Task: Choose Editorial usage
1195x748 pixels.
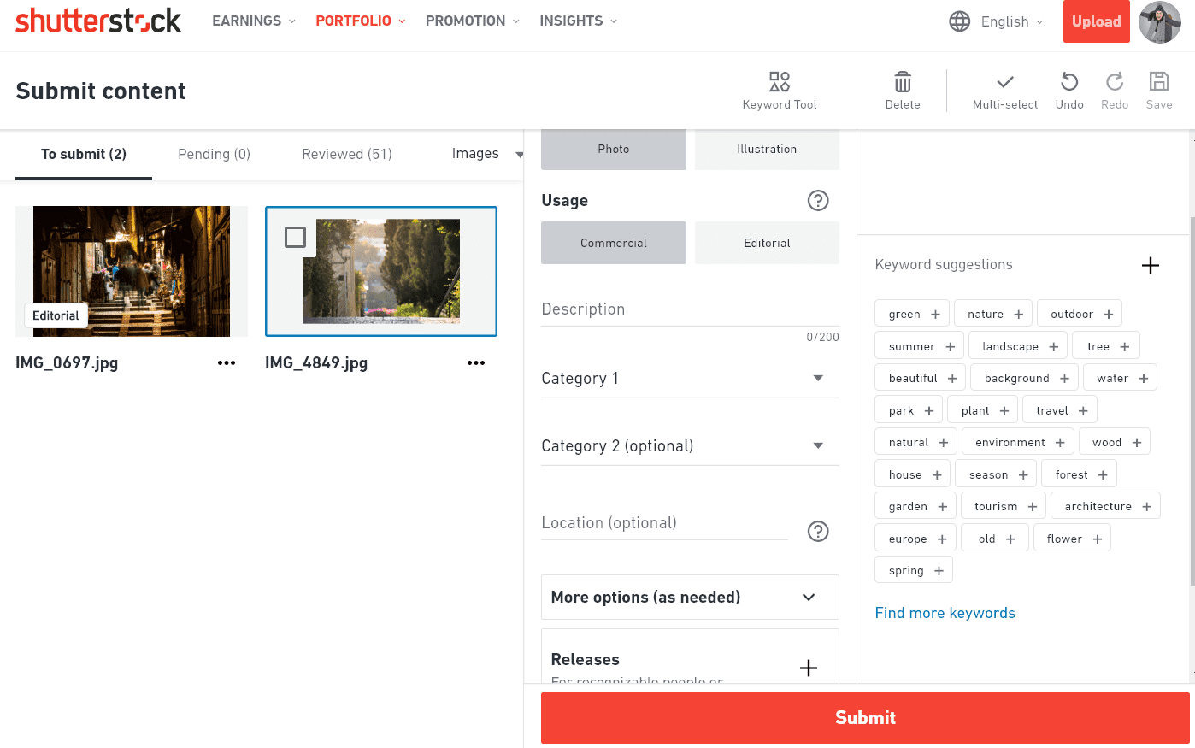Action: click(x=767, y=243)
